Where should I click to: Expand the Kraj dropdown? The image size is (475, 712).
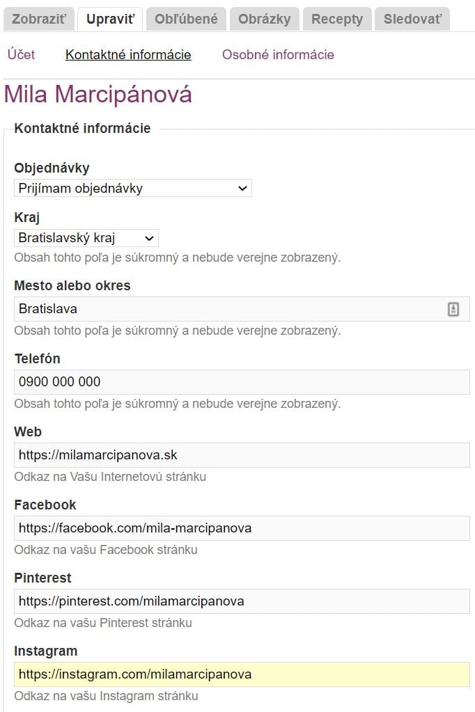pyautogui.click(x=86, y=238)
